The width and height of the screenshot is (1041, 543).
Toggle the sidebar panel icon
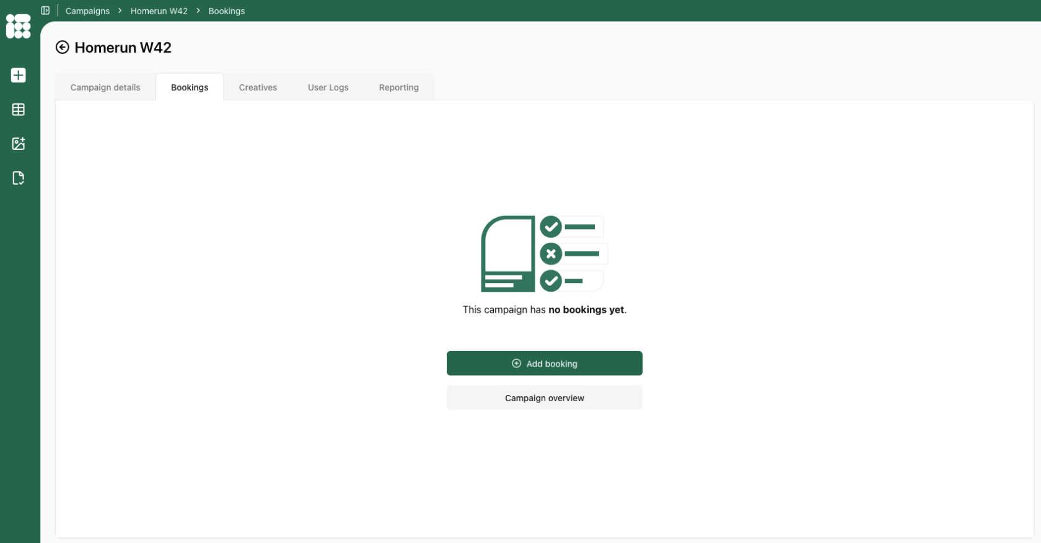[x=45, y=11]
